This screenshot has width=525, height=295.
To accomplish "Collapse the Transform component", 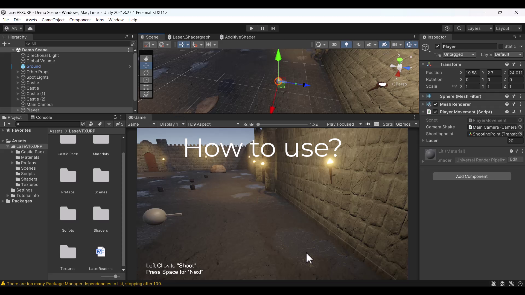I will [x=423, y=64].
